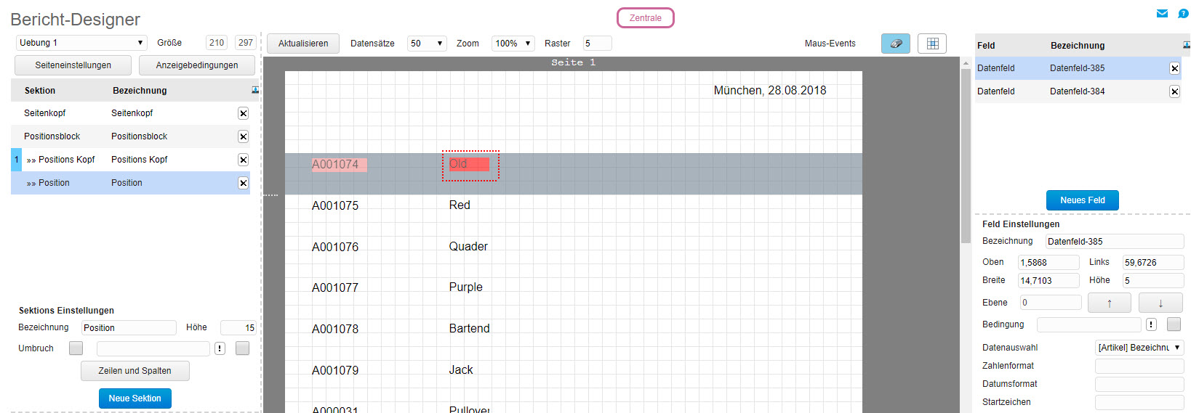Click exclamation icon next to Umbruch
The height and width of the screenshot is (413, 1191).
220,348
